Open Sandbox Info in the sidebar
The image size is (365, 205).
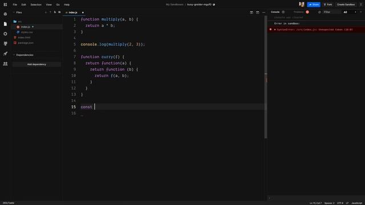[5, 14]
